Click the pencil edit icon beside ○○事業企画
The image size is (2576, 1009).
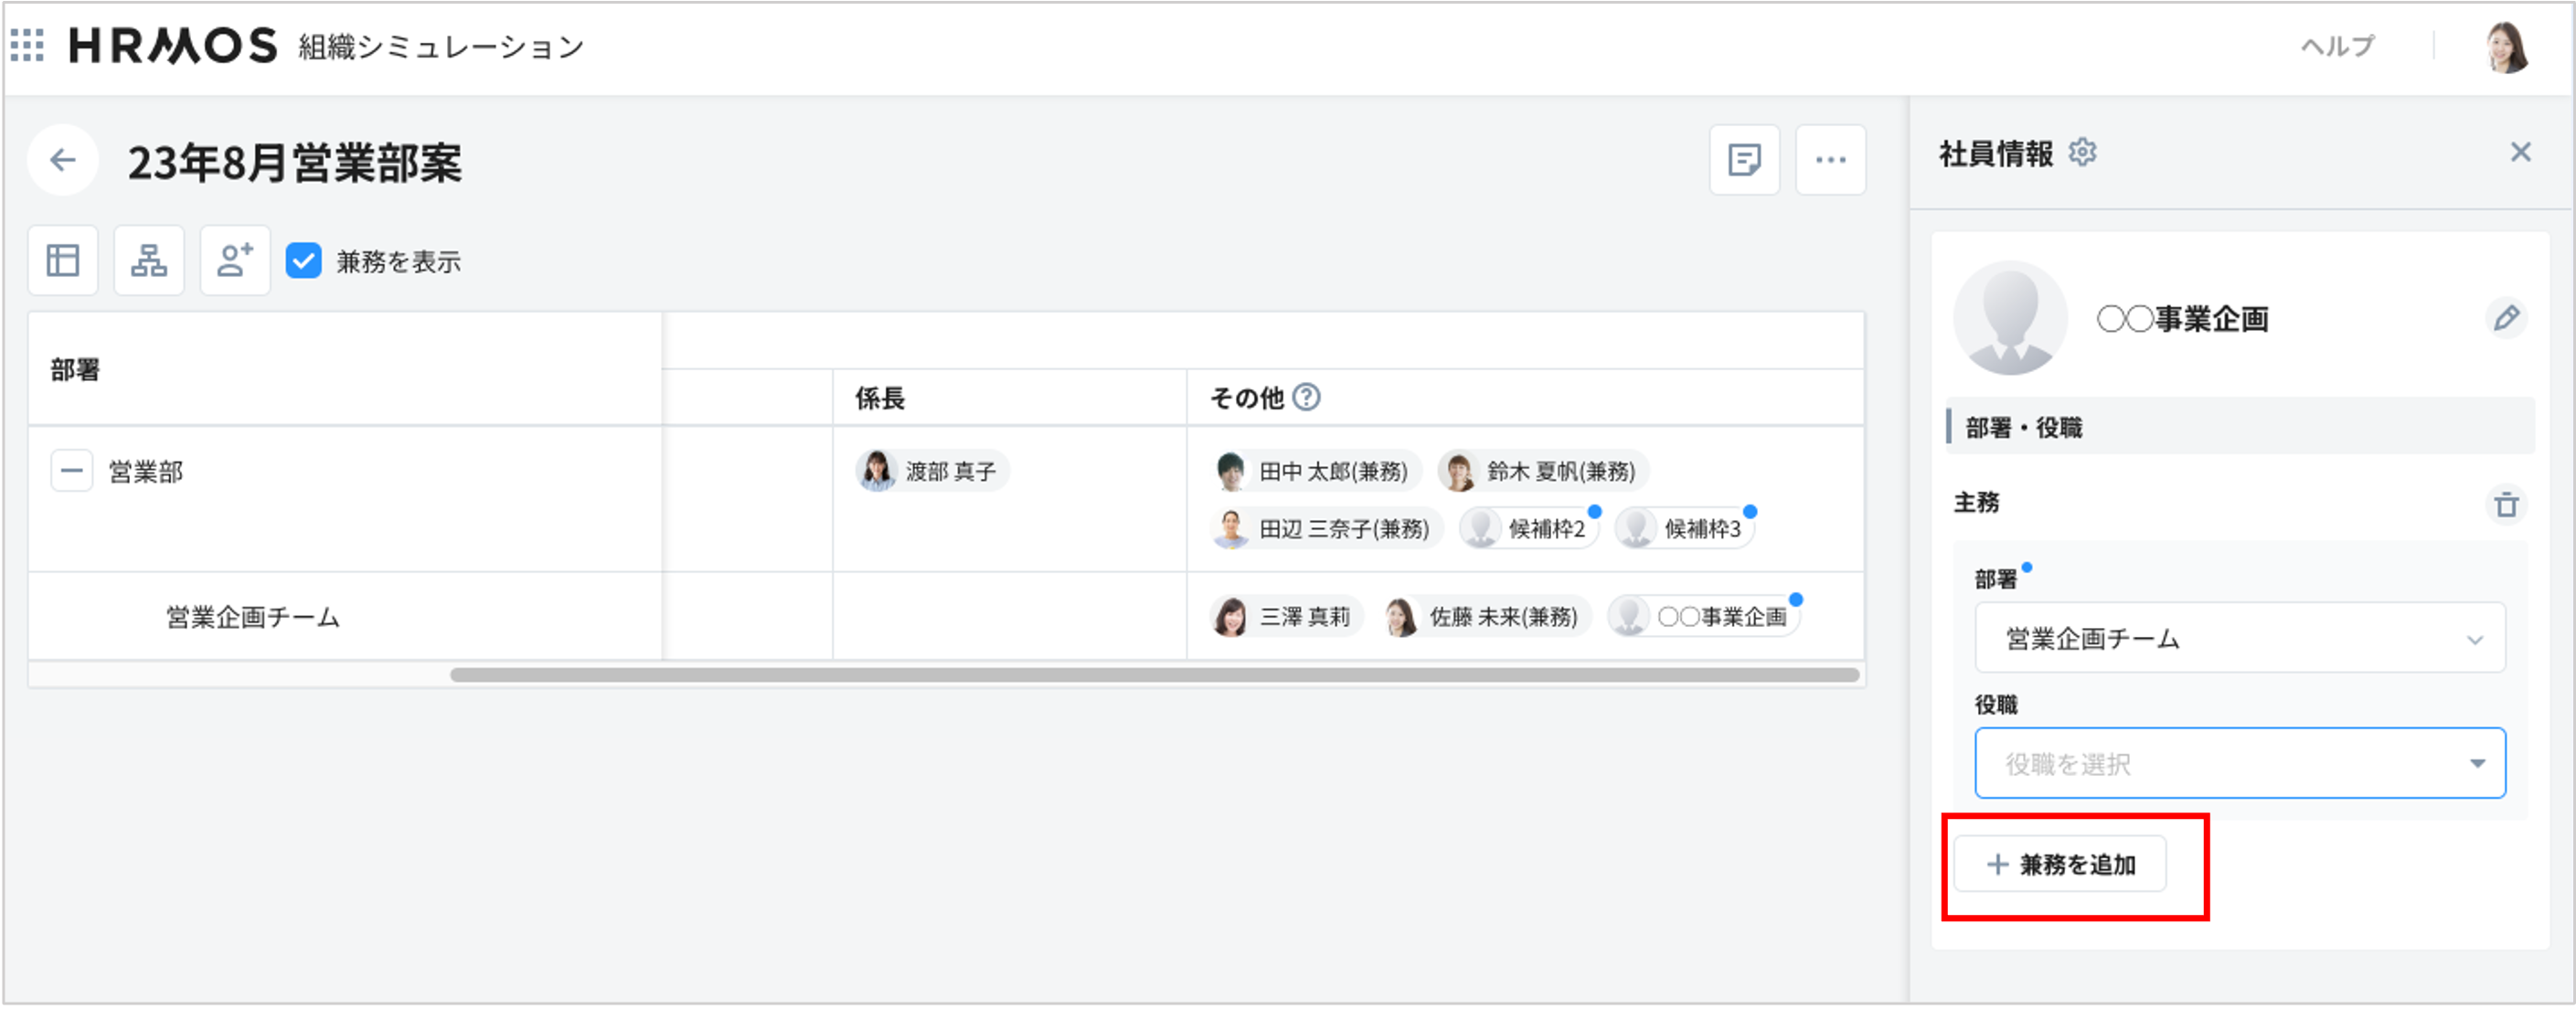(x=2507, y=320)
